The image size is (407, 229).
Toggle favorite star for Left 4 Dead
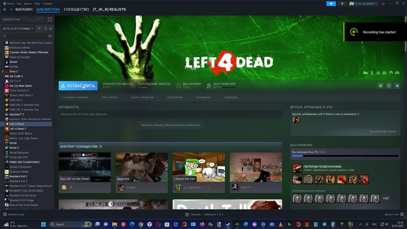397,85
